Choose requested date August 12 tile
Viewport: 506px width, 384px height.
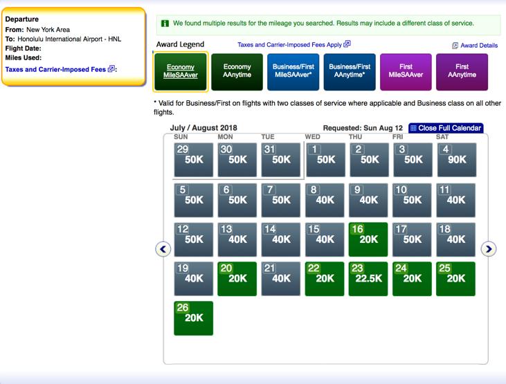tap(194, 239)
